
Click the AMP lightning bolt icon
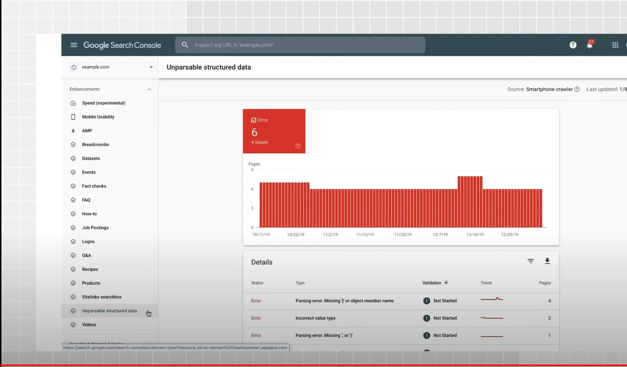(73, 131)
